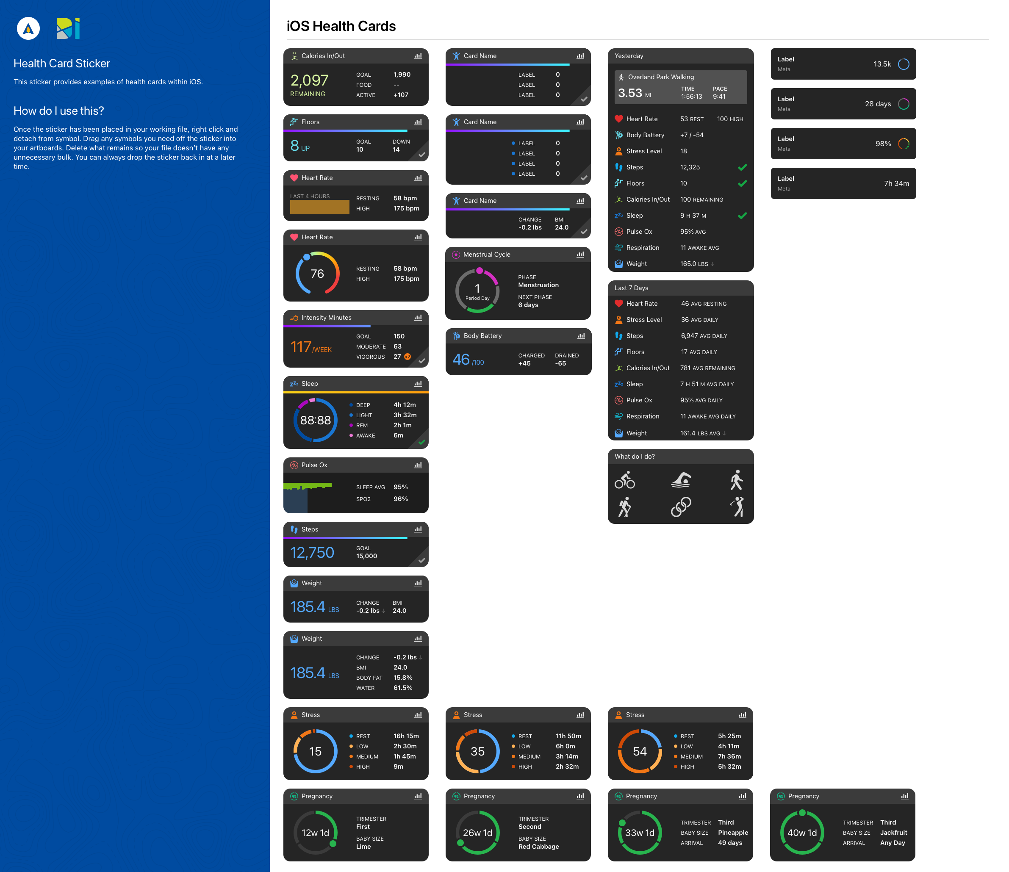Click the chain link icon
The height and width of the screenshot is (872, 1009).
click(x=681, y=507)
